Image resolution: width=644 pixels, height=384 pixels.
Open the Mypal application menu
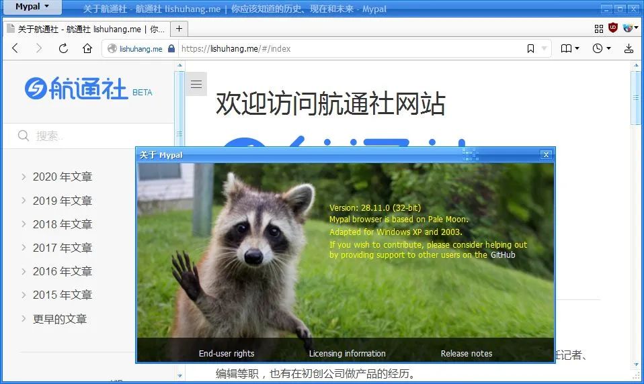point(32,7)
